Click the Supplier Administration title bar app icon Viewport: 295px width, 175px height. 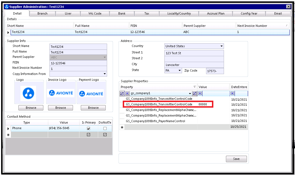pyautogui.click(x=7, y=7)
